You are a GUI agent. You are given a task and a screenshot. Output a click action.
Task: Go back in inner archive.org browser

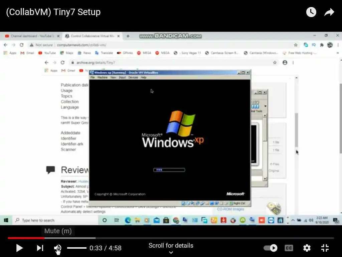[x=46, y=63]
